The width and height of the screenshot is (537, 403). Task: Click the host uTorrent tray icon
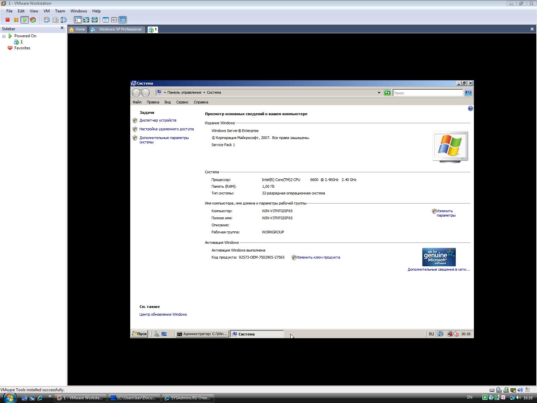click(x=485, y=398)
